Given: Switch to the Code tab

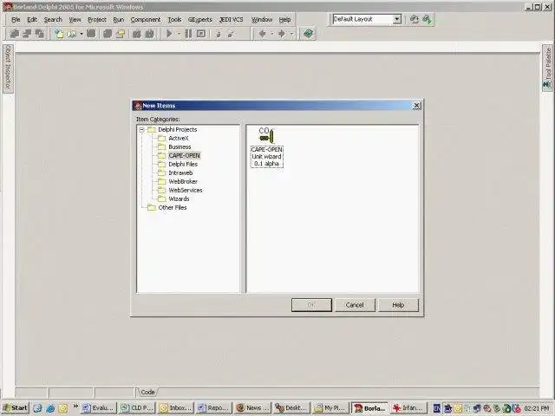Looking at the screenshot, I should click(x=147, y=392).
